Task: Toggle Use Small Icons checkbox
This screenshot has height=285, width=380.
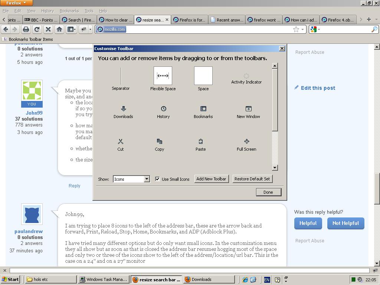Action: point(157,179)
